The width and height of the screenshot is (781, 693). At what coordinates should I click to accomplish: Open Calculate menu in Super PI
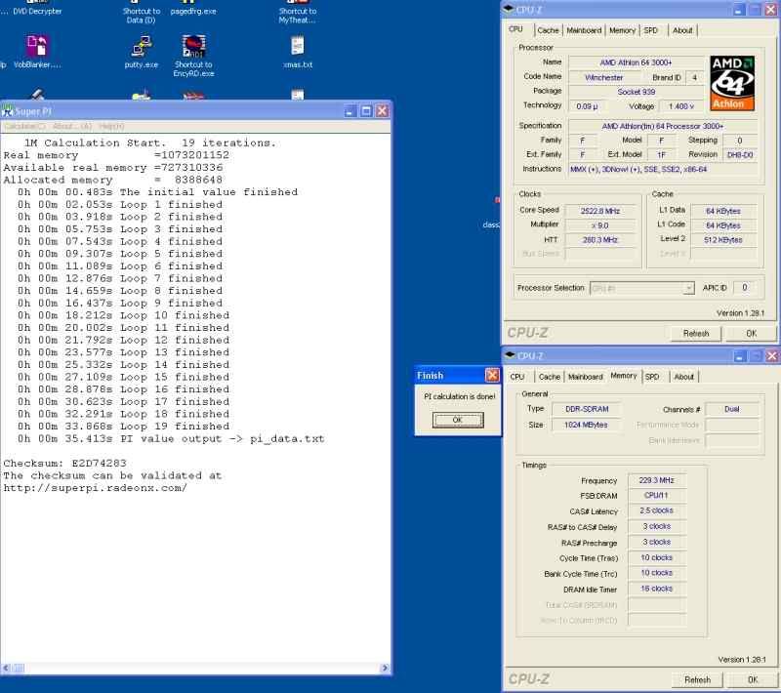click(x=25, y=127)
